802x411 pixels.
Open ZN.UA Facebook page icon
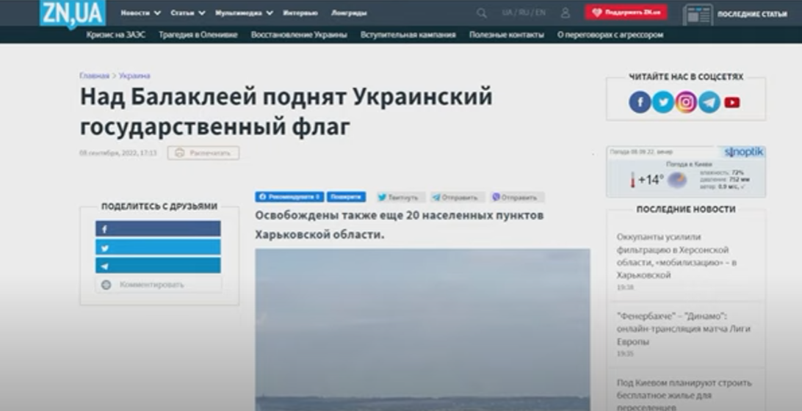pos(640,102)
